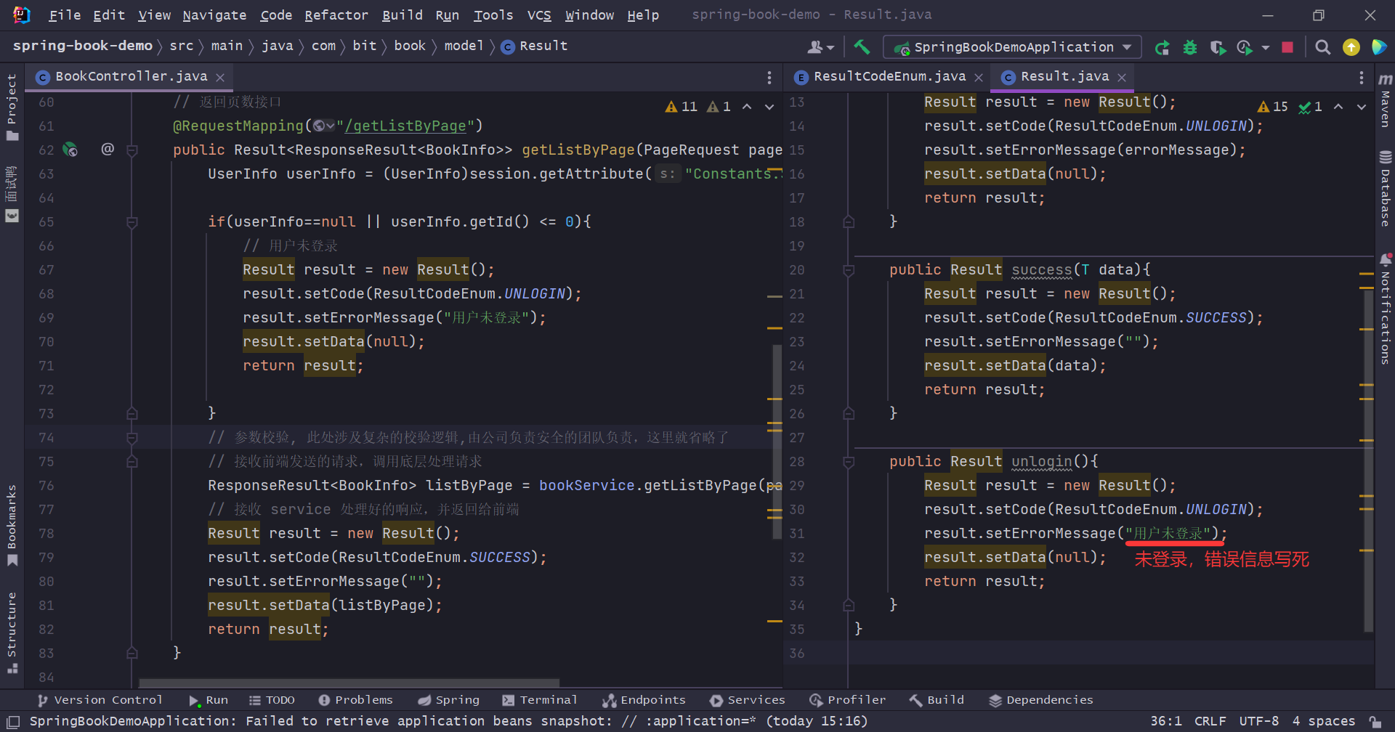Open the Navigate menu
Screen dimensions: 1395x732
(214, 15)
